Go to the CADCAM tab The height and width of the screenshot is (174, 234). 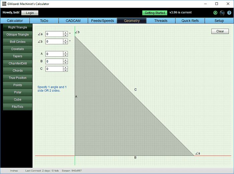point(73,21)
